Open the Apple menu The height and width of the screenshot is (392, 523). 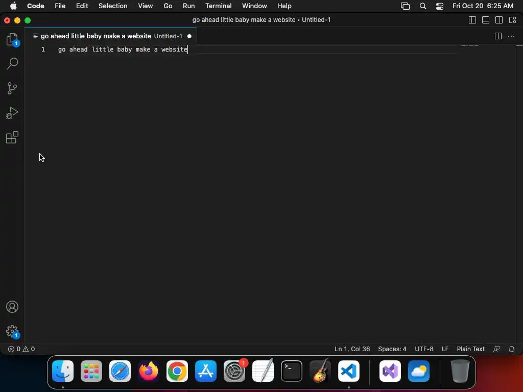[x=13, y=6]
